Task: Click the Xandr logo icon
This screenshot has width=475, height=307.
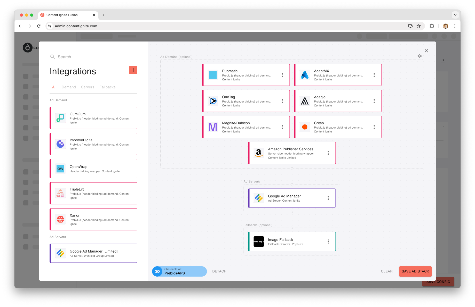Action: [60, 219]
